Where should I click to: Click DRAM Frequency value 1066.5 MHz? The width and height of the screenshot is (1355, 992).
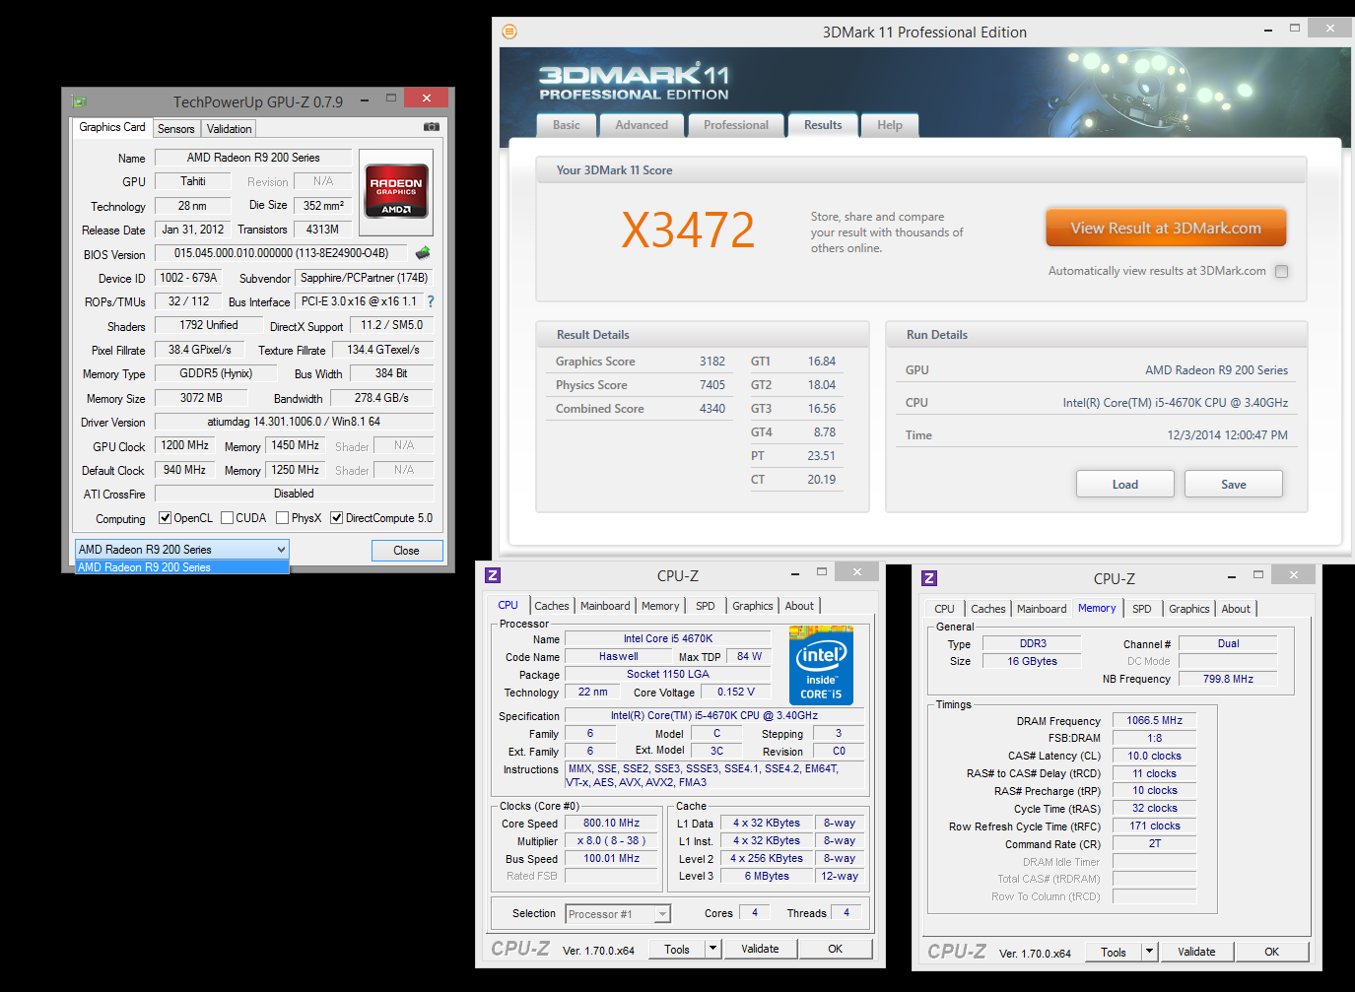[x=1155, y=720]
